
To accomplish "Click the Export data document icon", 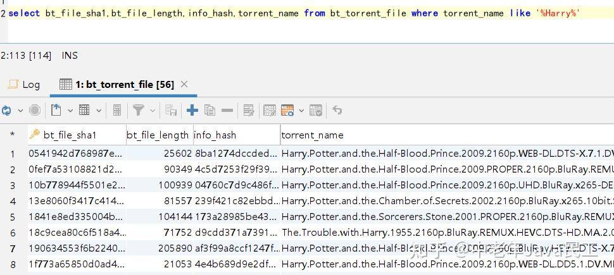I will (x=56, y=110).
